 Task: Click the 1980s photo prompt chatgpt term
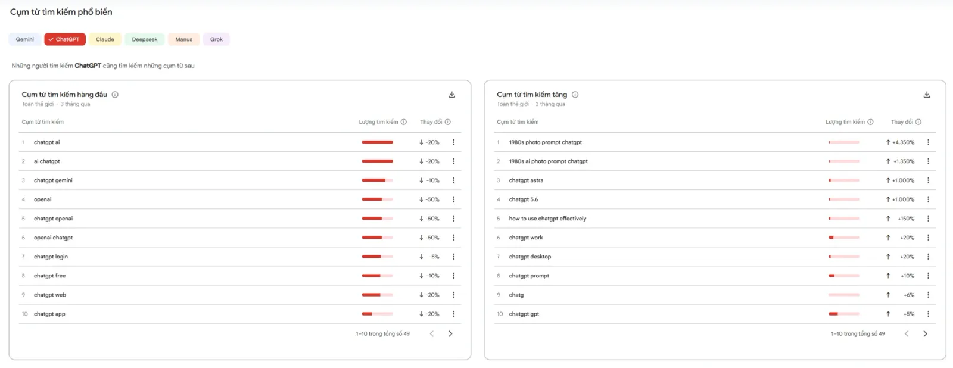pos(546,142)
